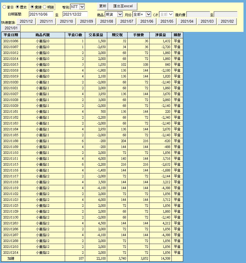Quick query month 2021/01
The height and width of the screenshot is (263, 246).
pyautogui.click(x=11, y=28)
